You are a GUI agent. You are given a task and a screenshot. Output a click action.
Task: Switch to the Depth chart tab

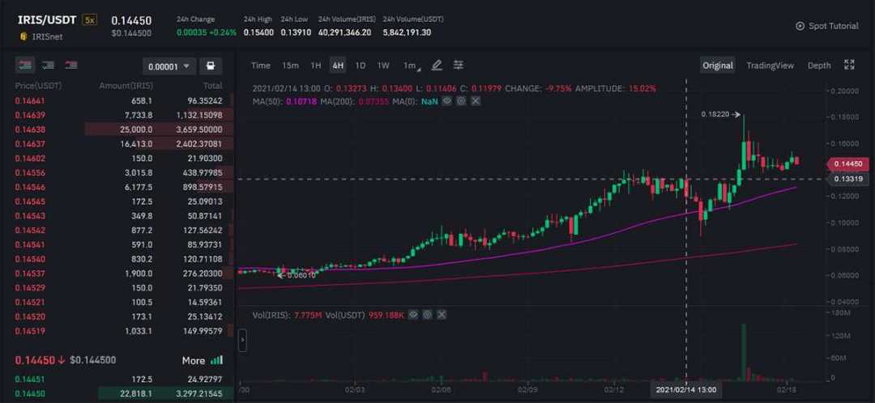(819, 66)
